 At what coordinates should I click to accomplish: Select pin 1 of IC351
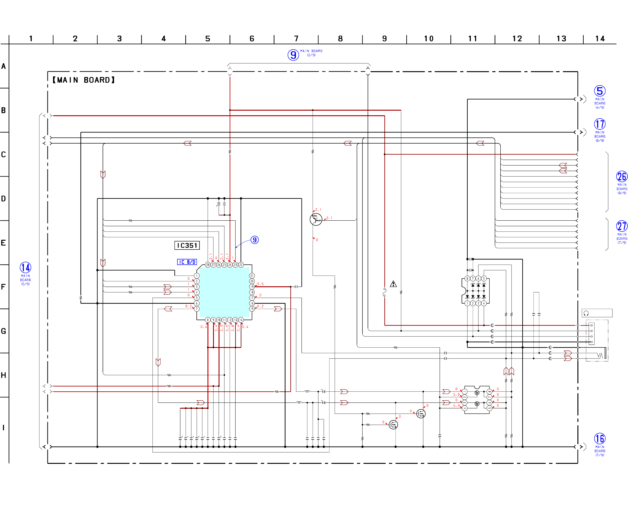(197, 276)
